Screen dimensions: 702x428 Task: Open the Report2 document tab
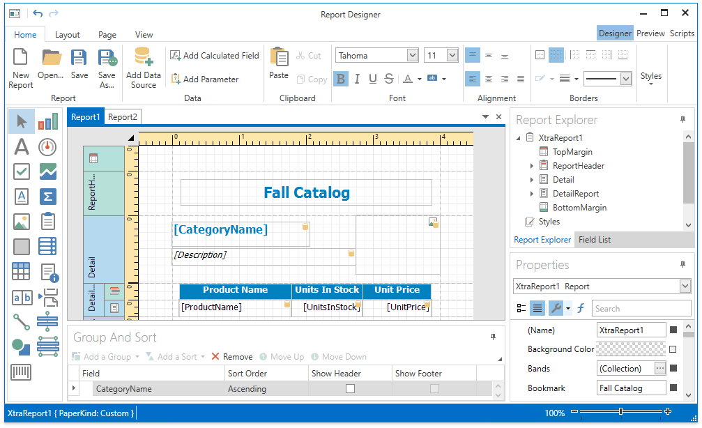click(123, 117)
